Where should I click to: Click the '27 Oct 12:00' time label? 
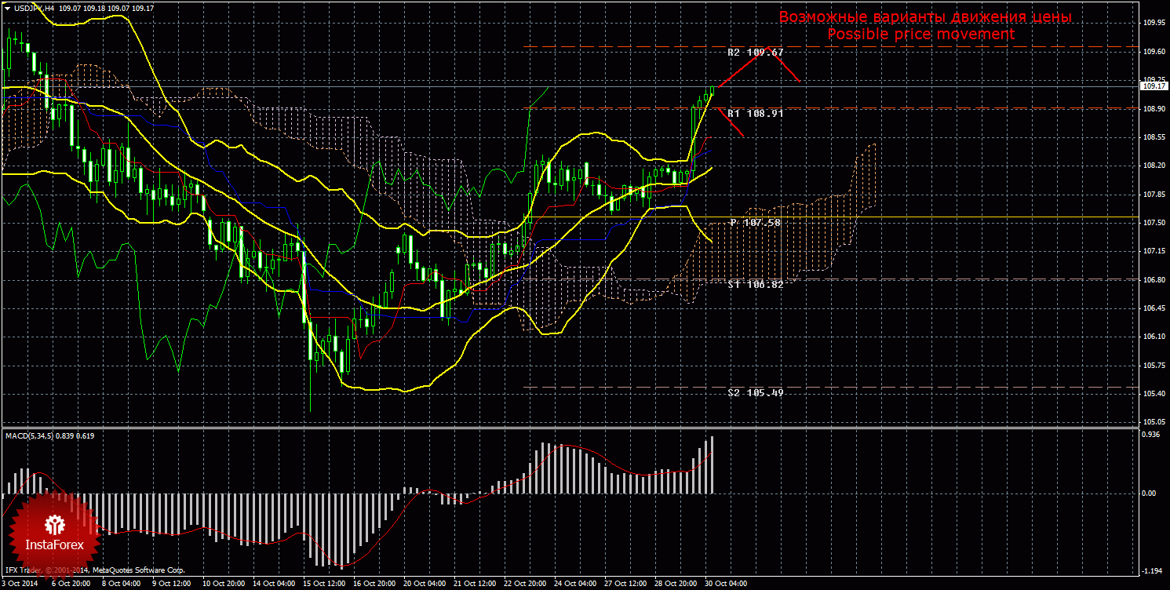(625, 584)
